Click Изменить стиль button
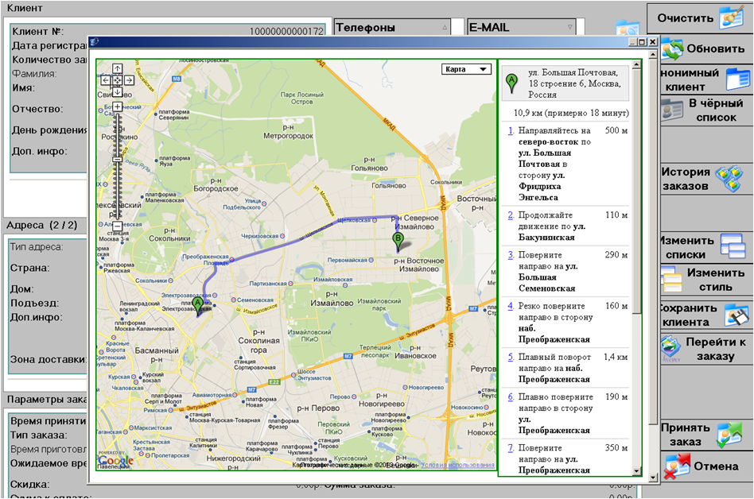 coord(706,280)
